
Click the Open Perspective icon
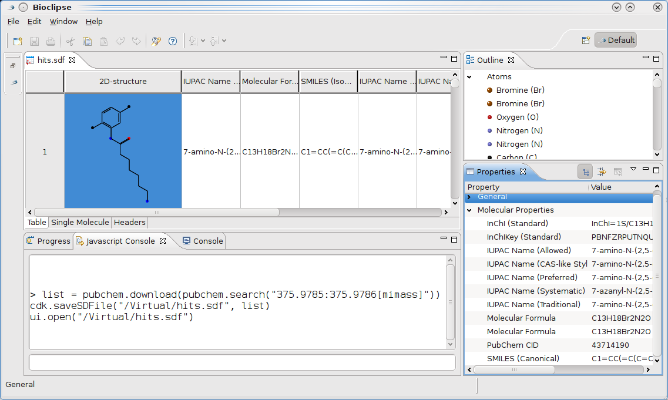point(586,41)
